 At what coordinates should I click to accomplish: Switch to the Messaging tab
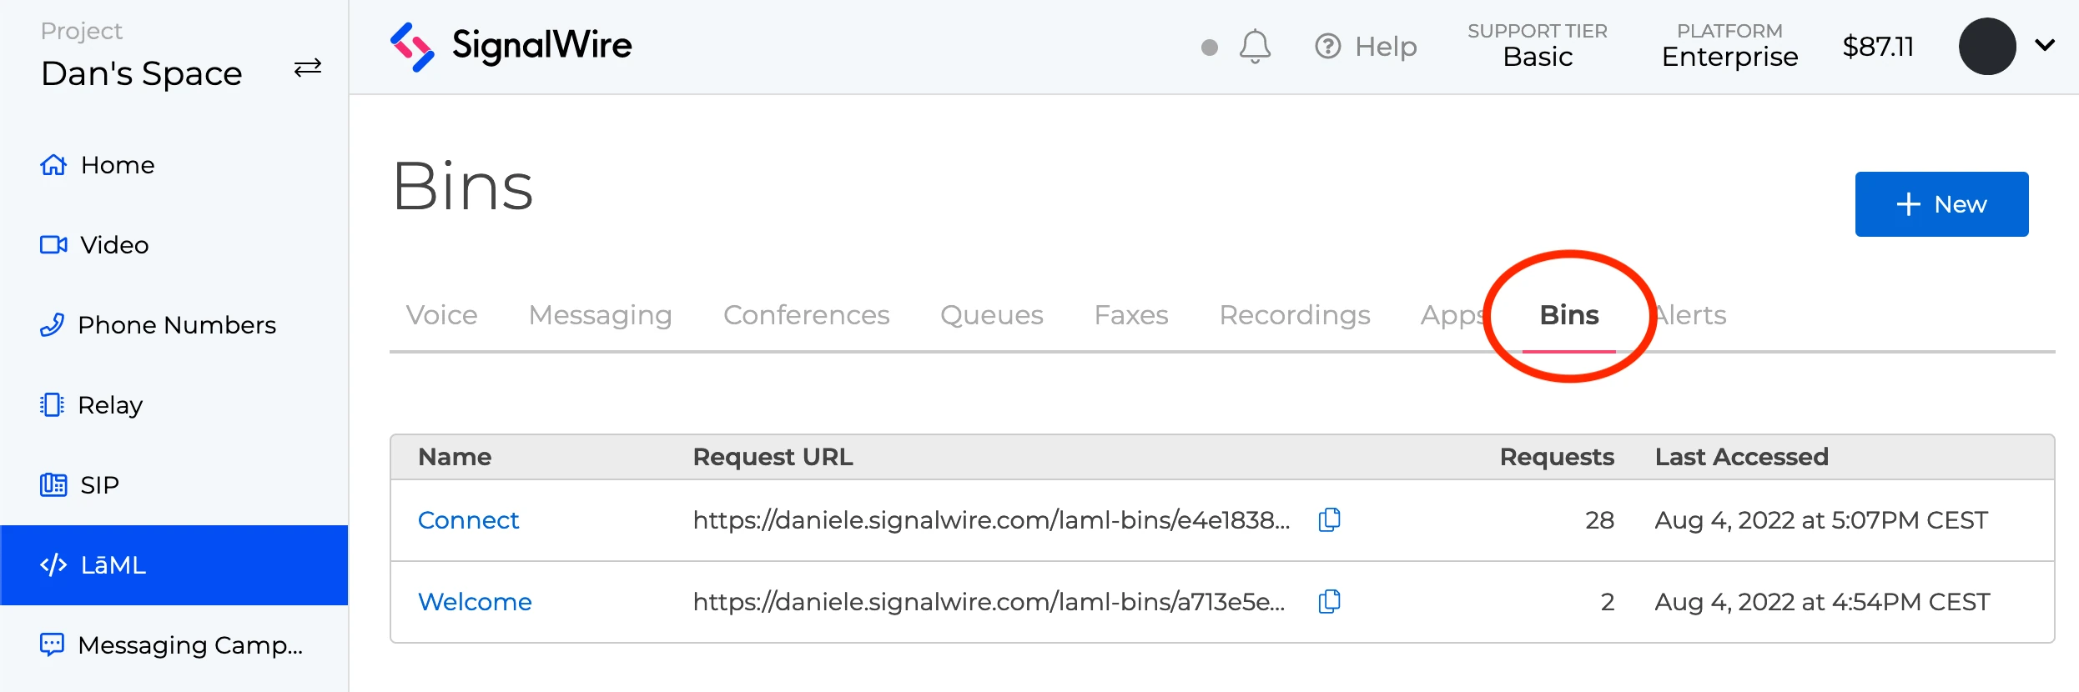600,315
